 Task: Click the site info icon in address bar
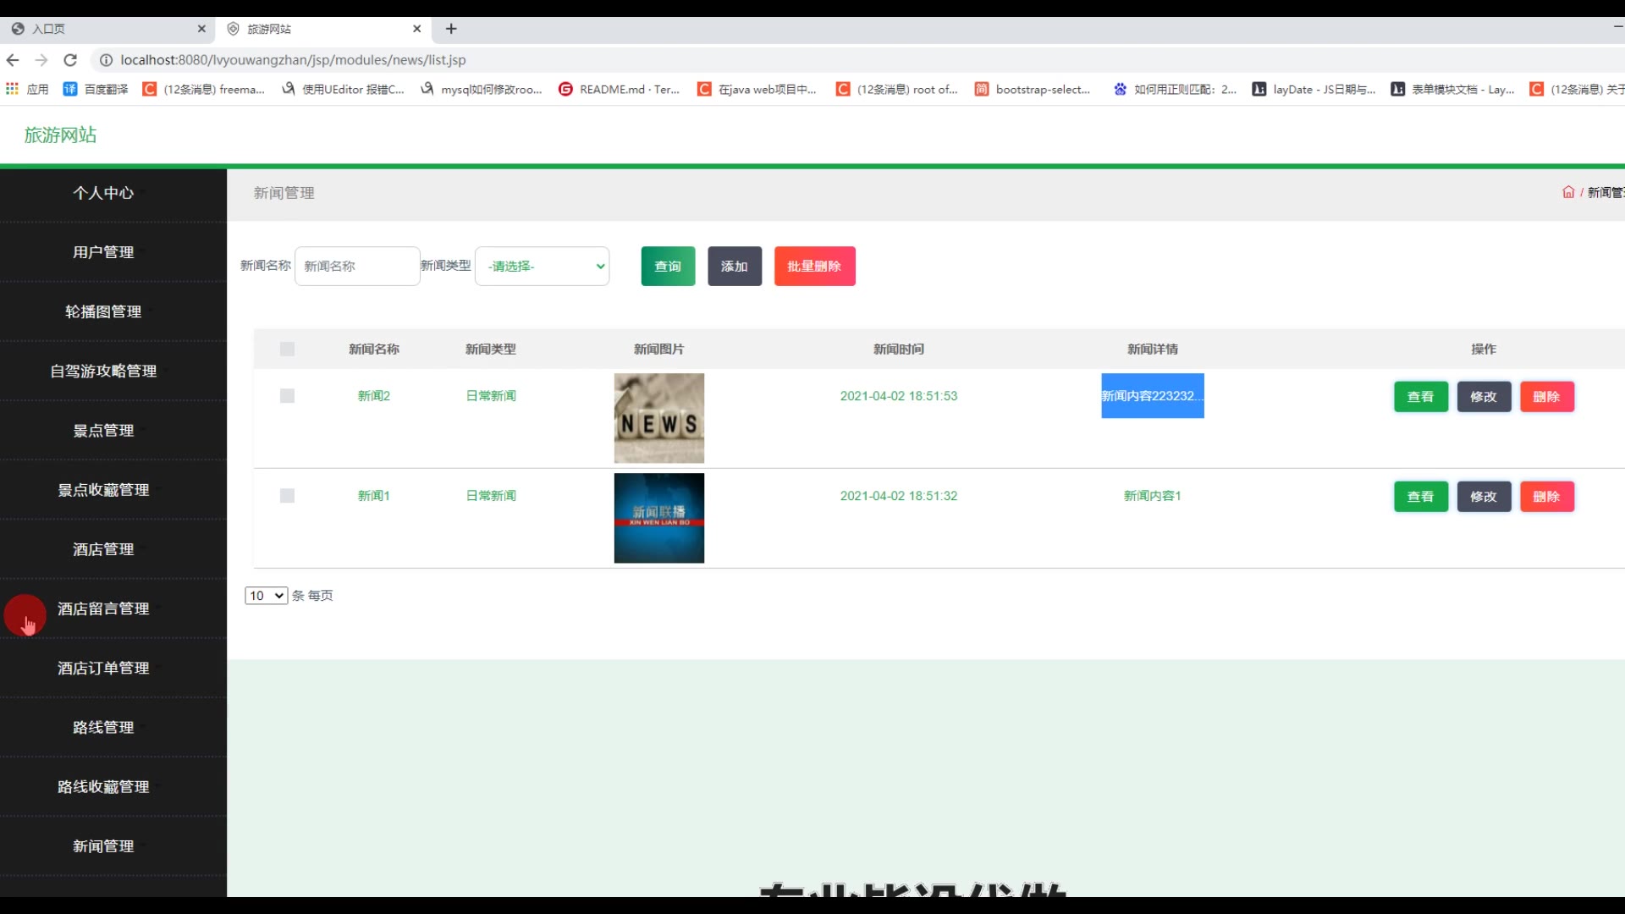(106, 60)
